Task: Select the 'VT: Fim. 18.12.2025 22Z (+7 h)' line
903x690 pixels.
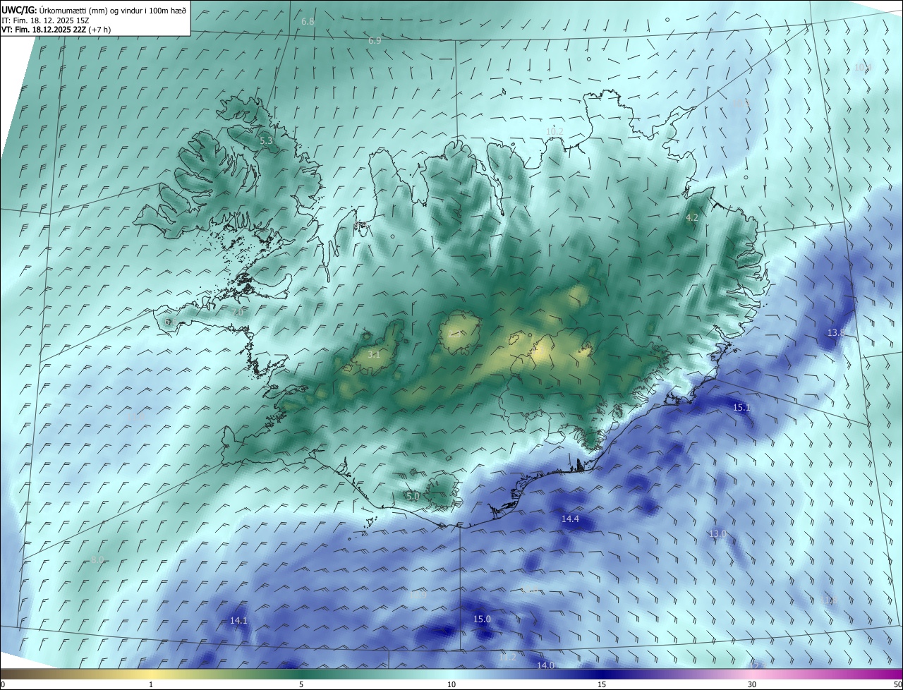Action: tap(56, 30)
